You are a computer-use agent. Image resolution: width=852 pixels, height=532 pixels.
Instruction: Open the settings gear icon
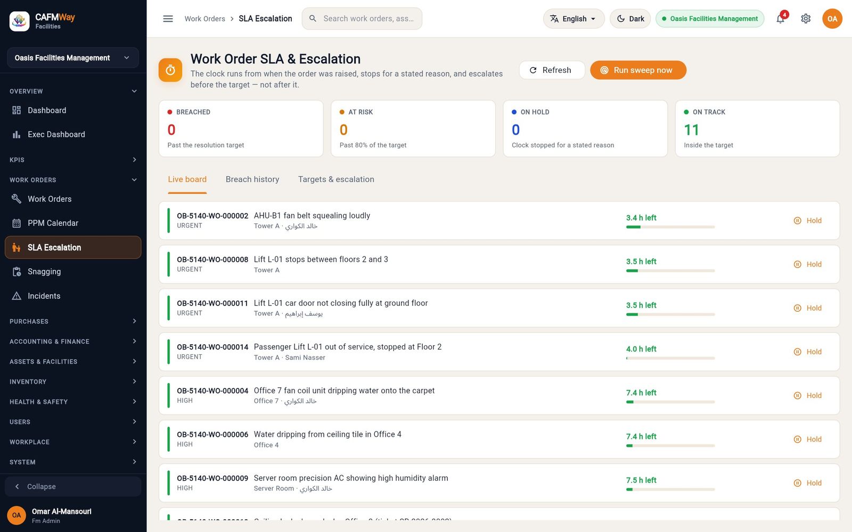[806, 19]
